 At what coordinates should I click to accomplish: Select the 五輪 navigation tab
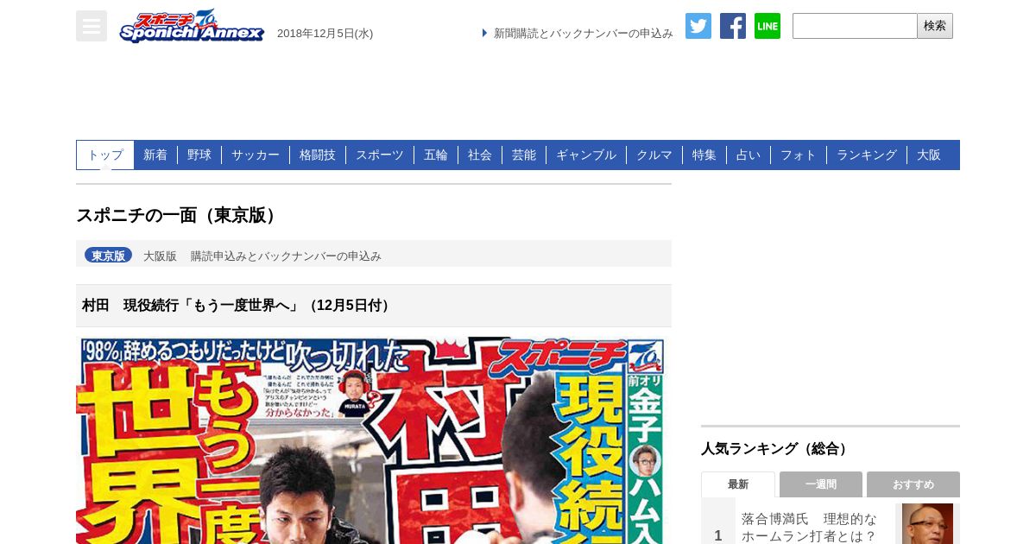(436, 155)
